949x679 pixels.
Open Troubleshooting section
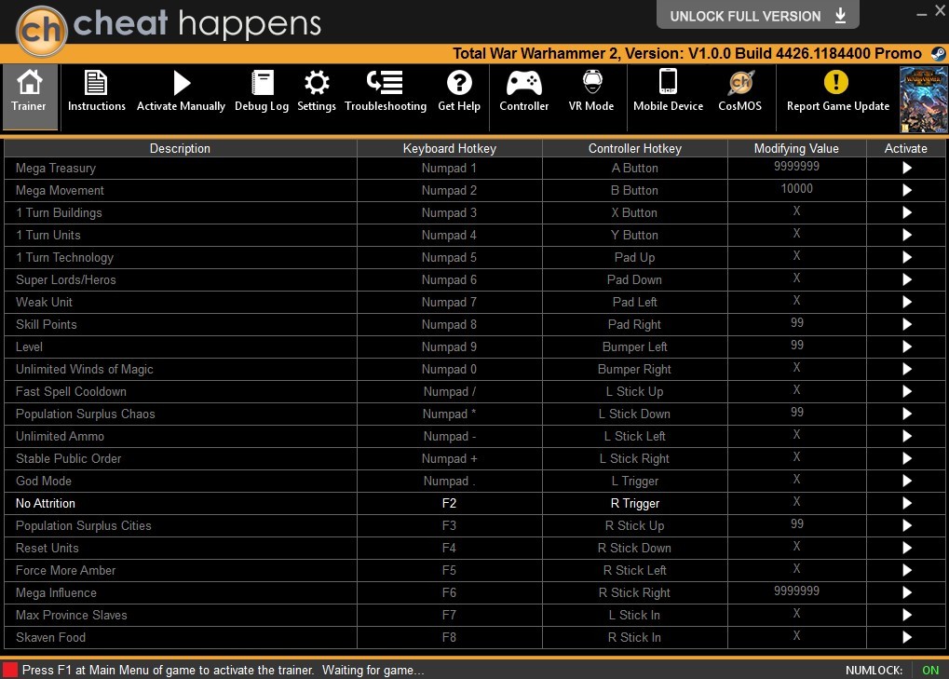[386, 90]
